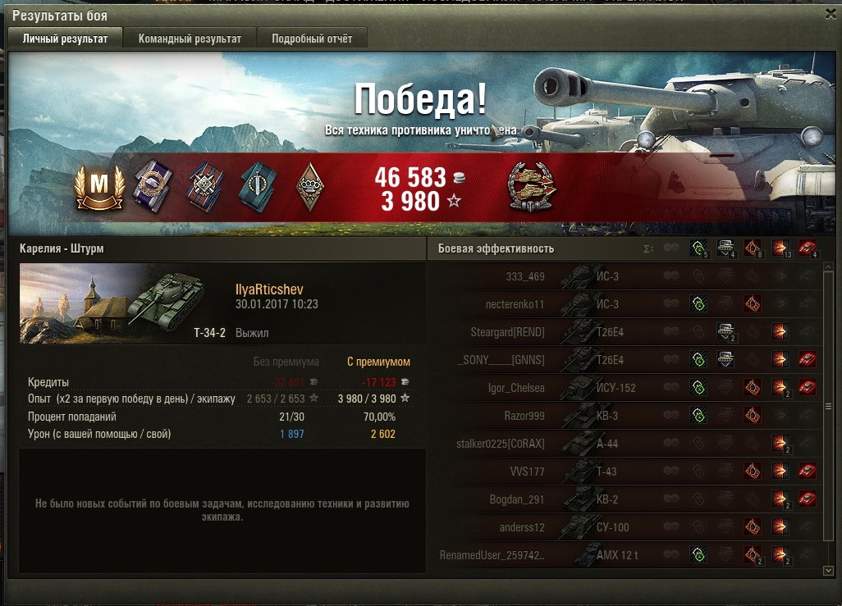This screenshot has width=842, height=606.
Task: Click the Mastery badge "M" medal icon
Action: click(99, 186)
